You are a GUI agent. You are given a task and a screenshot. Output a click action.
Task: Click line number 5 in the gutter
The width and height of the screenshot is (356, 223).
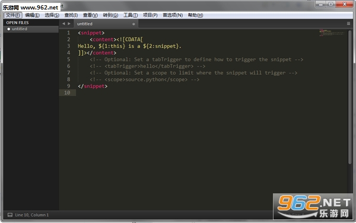click(x=68, y=59)
